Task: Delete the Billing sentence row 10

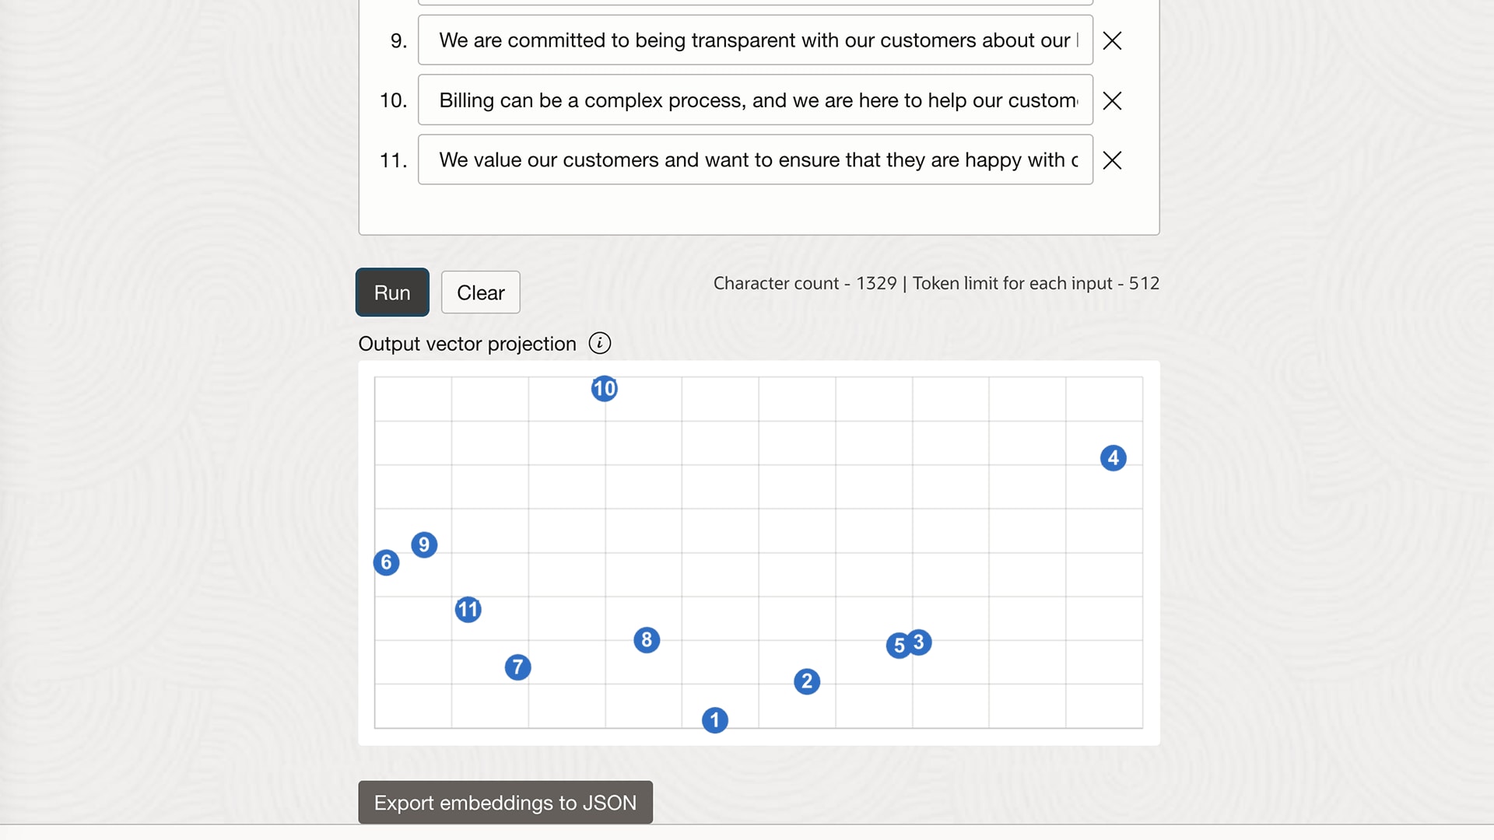Action: coord(1112,100)
